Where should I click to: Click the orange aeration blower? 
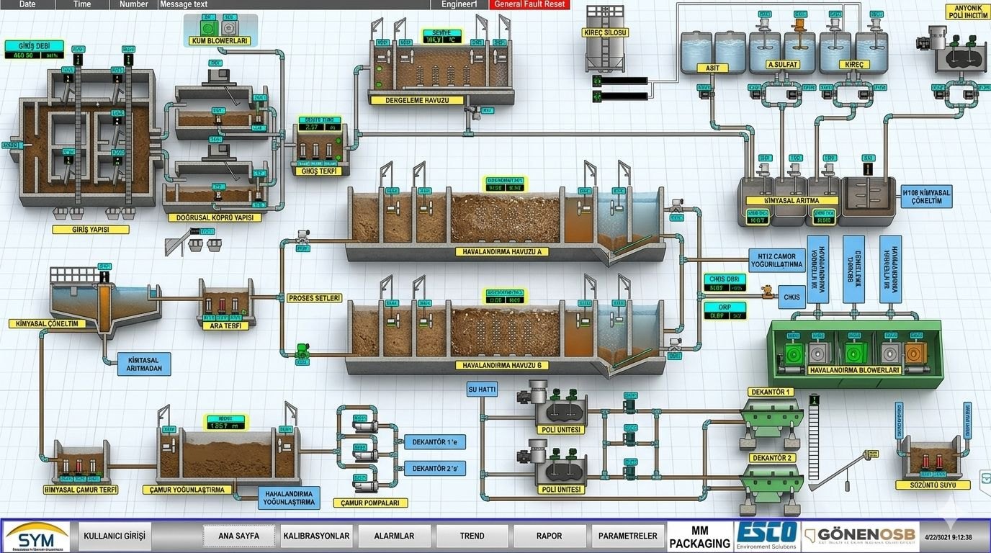[x=915, y=354]
